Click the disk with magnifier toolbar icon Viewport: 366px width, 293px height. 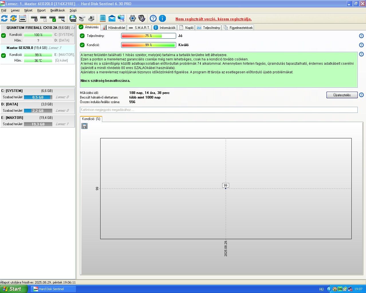pyautogui.click(x=62, y=19)
